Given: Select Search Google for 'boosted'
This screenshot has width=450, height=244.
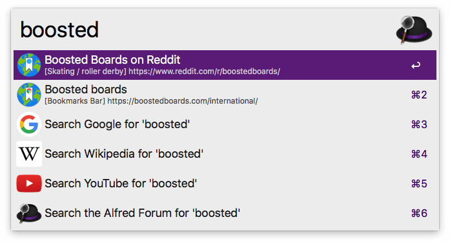Looking at the screenshot, I should coord(225,124).
